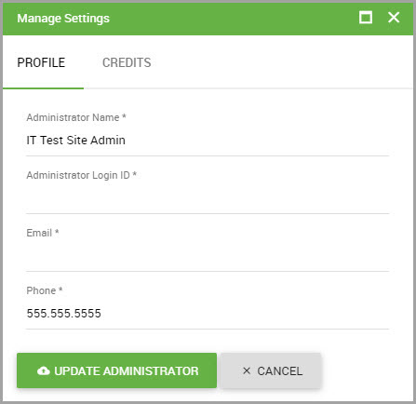Click the CANCEL button label
Screen dimensions: 416x404
point(280,371)
